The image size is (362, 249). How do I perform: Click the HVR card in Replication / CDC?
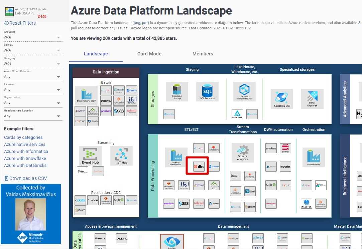tap(93, 200)
